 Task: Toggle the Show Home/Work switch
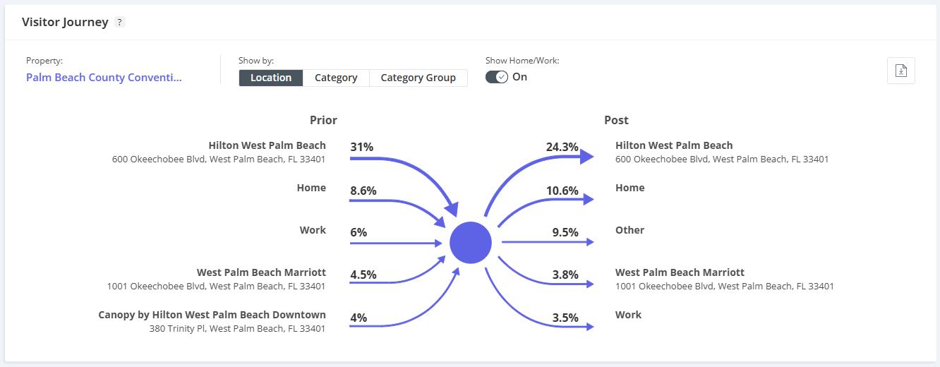click(x=497, y=77)
